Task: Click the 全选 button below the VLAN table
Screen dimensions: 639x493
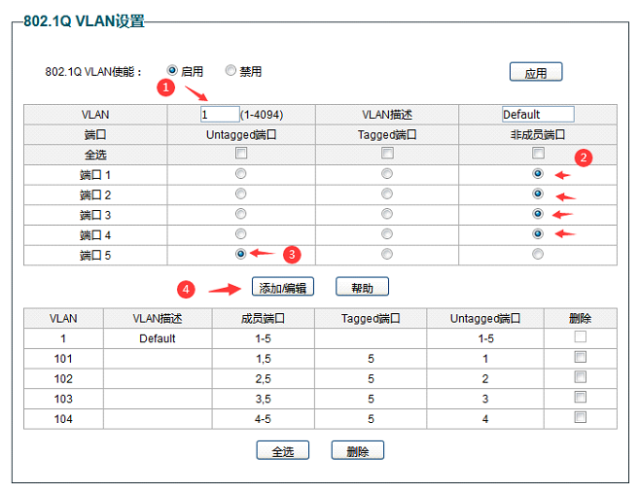Action: [282, 451]
